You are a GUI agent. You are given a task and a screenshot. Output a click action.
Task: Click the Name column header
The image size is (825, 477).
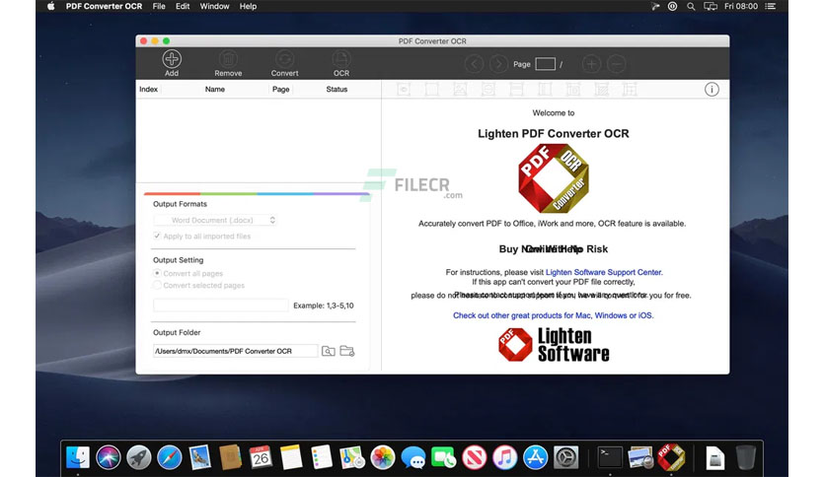[x=215, y=90]
